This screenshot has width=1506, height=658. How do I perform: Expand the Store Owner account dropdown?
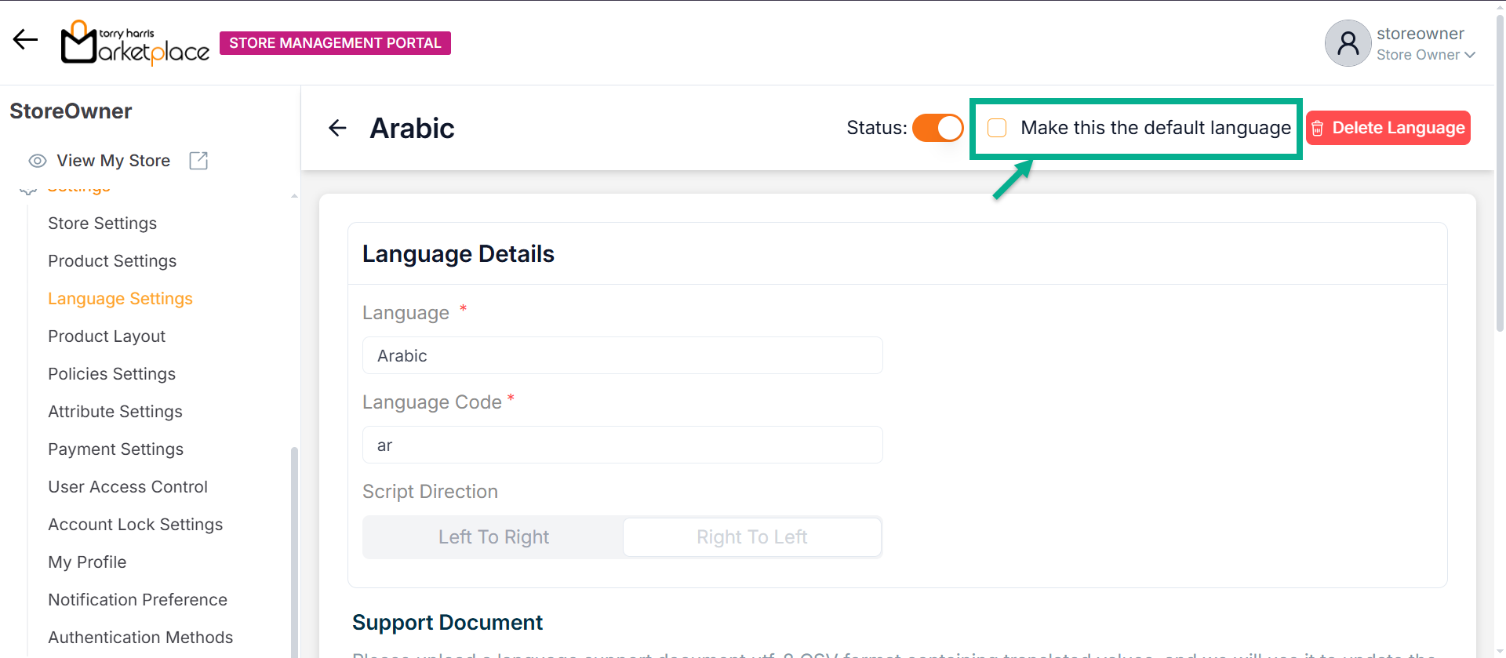pyautogui.click(x=1469, y=55)
